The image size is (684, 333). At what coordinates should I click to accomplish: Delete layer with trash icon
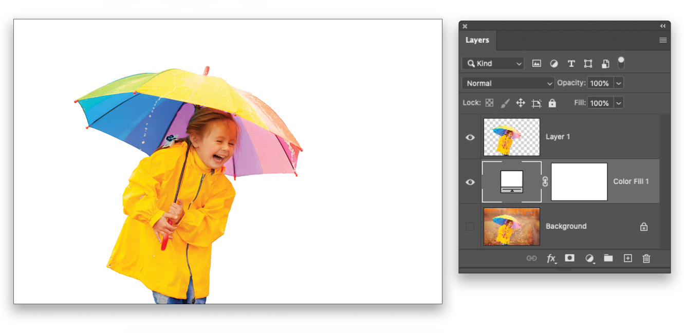(646, 258)
